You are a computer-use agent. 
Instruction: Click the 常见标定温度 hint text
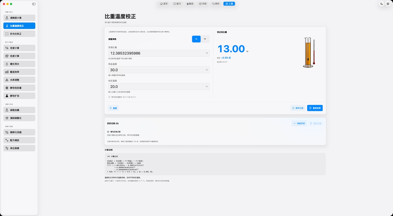[123, 97]
